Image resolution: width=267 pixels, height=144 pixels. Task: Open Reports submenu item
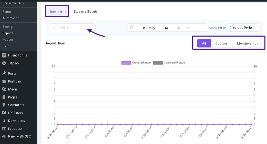coord(8,33)
